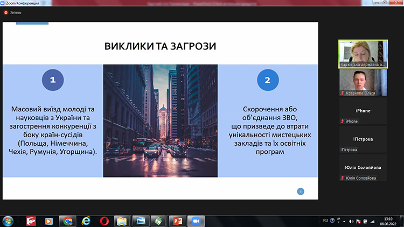Viewport: 404px width, 227px height.
Task: Select the iPhone participant tile
Action: 363,111
